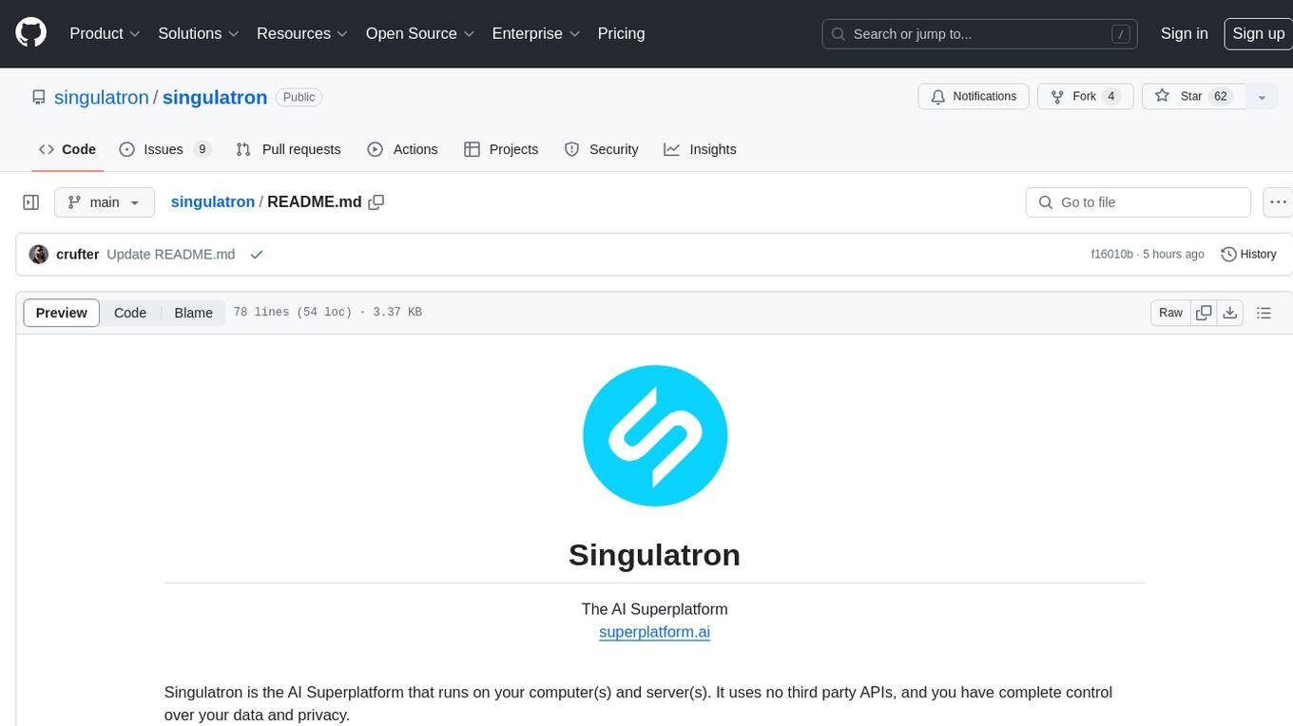Click the Public visibility label

click(x=299, y=97)
